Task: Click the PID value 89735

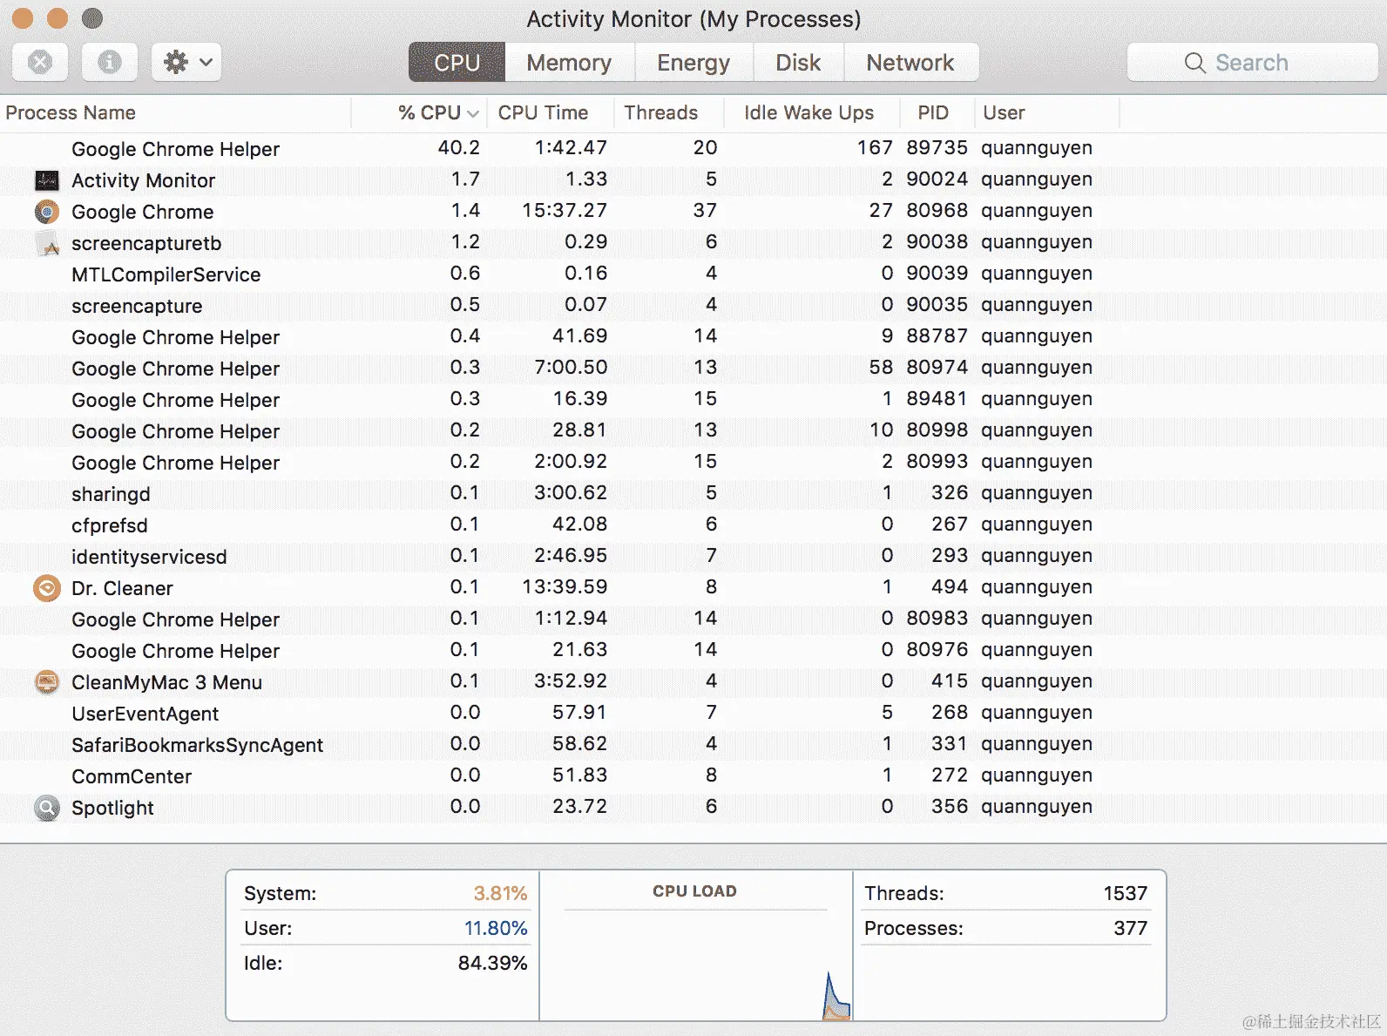Action: (937, 148)
